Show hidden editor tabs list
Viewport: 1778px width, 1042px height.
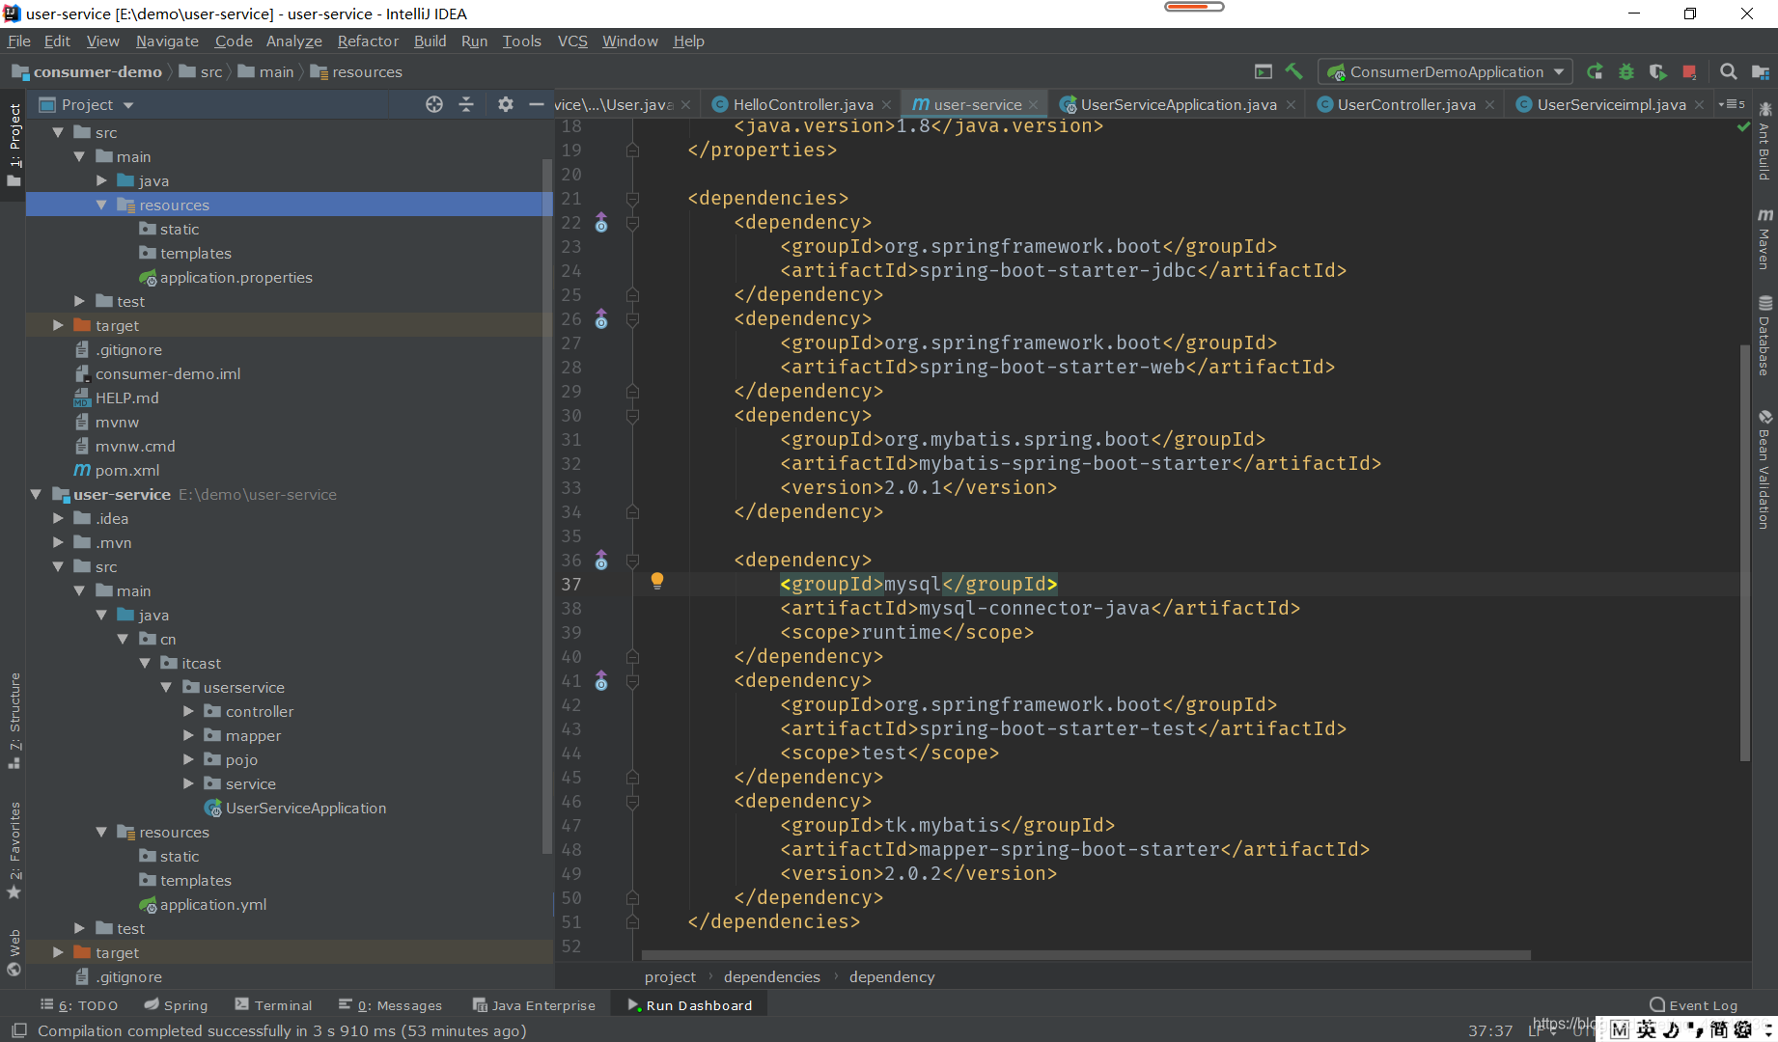1733,104
